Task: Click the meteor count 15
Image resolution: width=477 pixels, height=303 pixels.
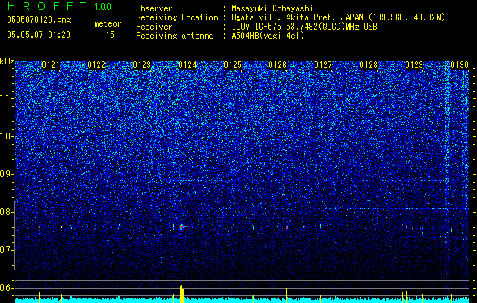Action: (110, 35)
